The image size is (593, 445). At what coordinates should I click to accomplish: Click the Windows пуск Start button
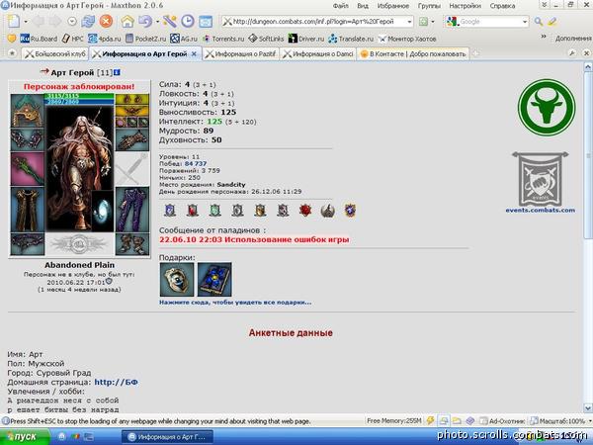coord(25,437)
